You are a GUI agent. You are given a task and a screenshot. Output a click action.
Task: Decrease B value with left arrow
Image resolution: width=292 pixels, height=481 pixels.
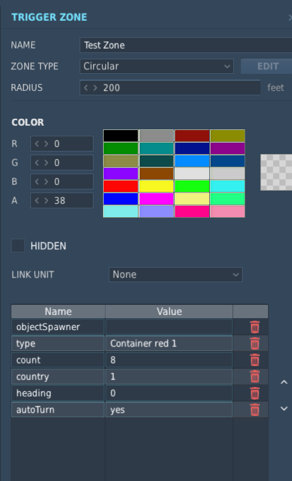pyautogui.click(x=37, y=182)
